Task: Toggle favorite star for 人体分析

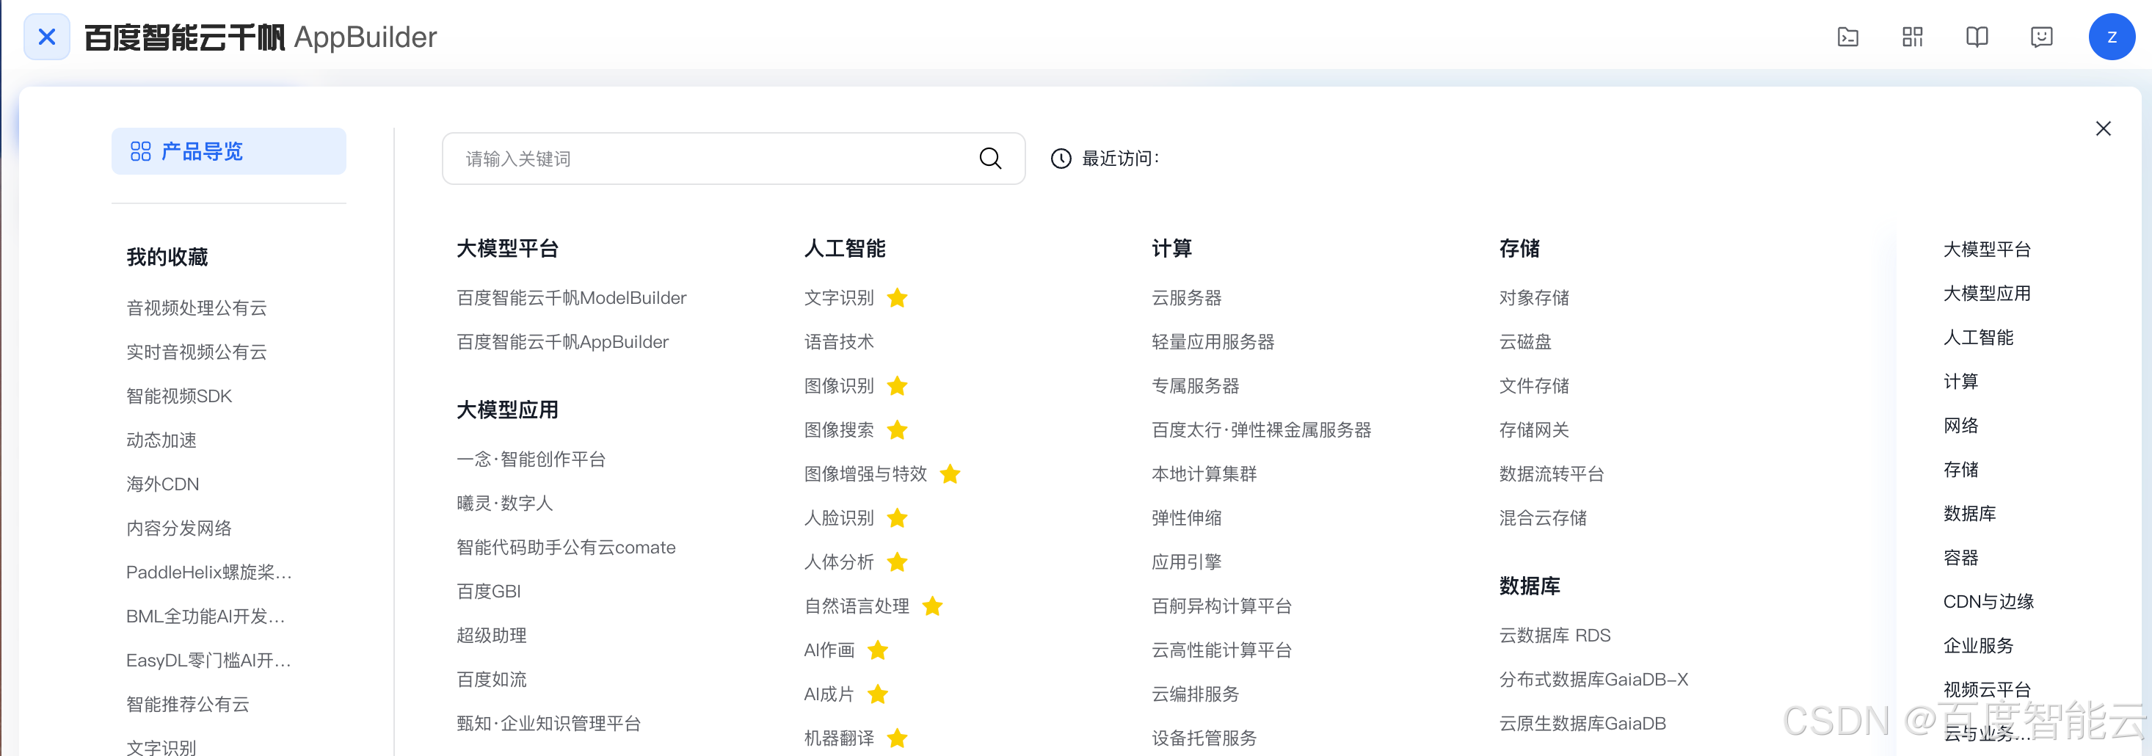Action: coord(897,561)
